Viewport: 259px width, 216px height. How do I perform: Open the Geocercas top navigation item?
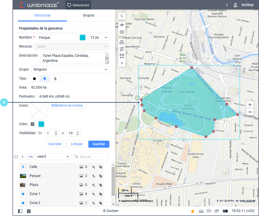click(x=78, y=5)
